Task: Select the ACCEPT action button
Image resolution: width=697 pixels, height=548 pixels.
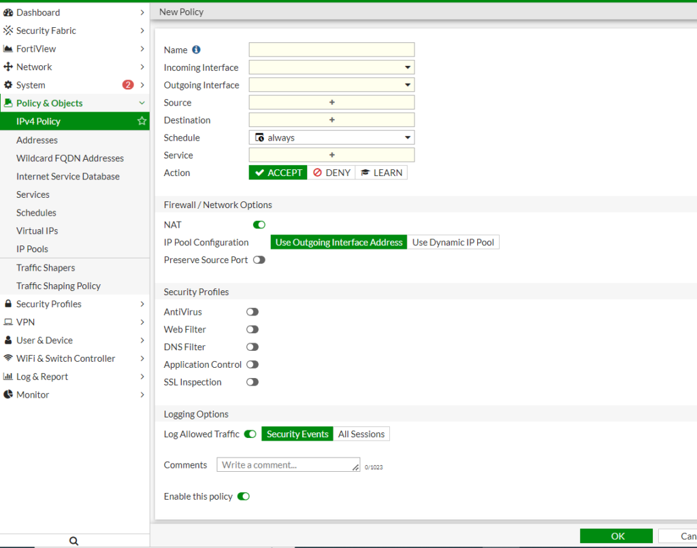Action: point(278,173)
